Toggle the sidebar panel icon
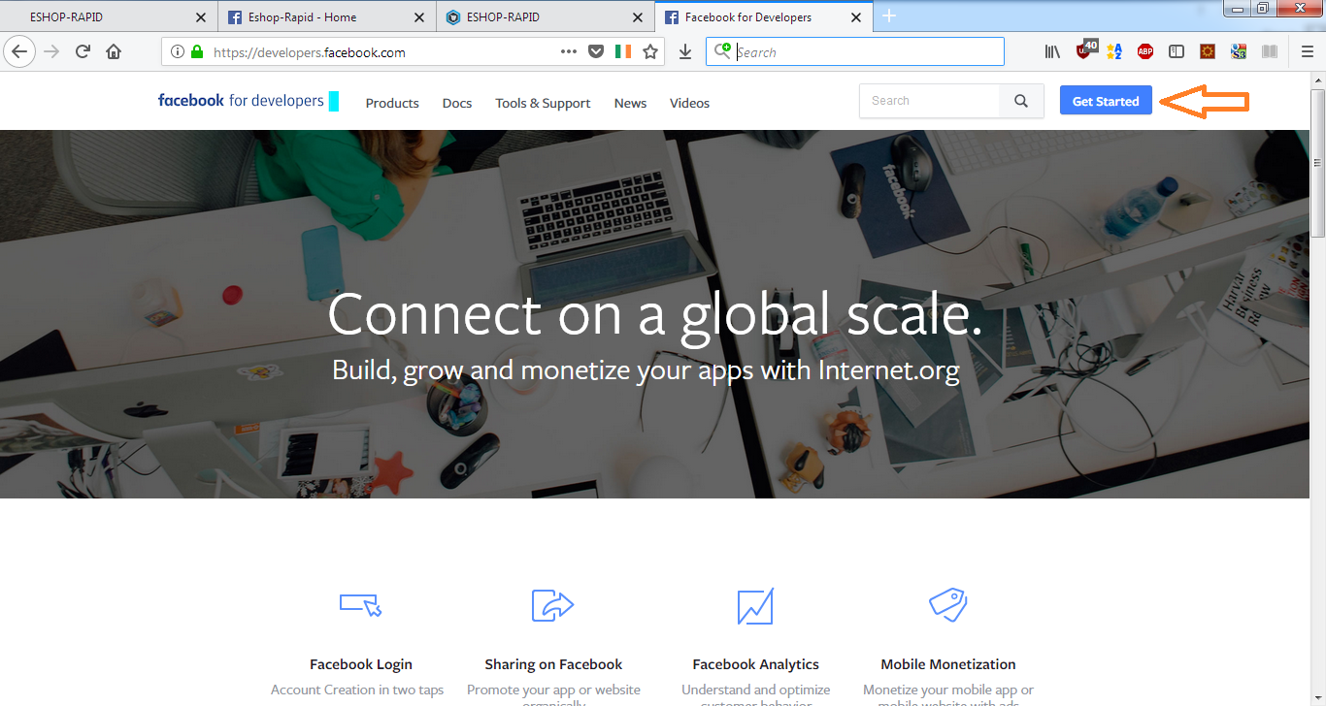Screen dimensions: 1326x706 coord(1177,52)
